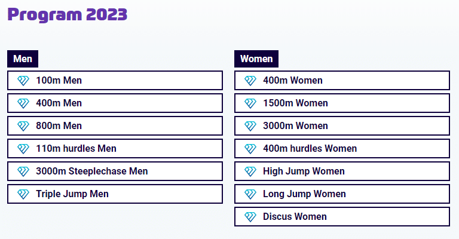Select the diamond icon for 800m Men
This screenshot has height=239, width=459.
(x=23, y=126)
